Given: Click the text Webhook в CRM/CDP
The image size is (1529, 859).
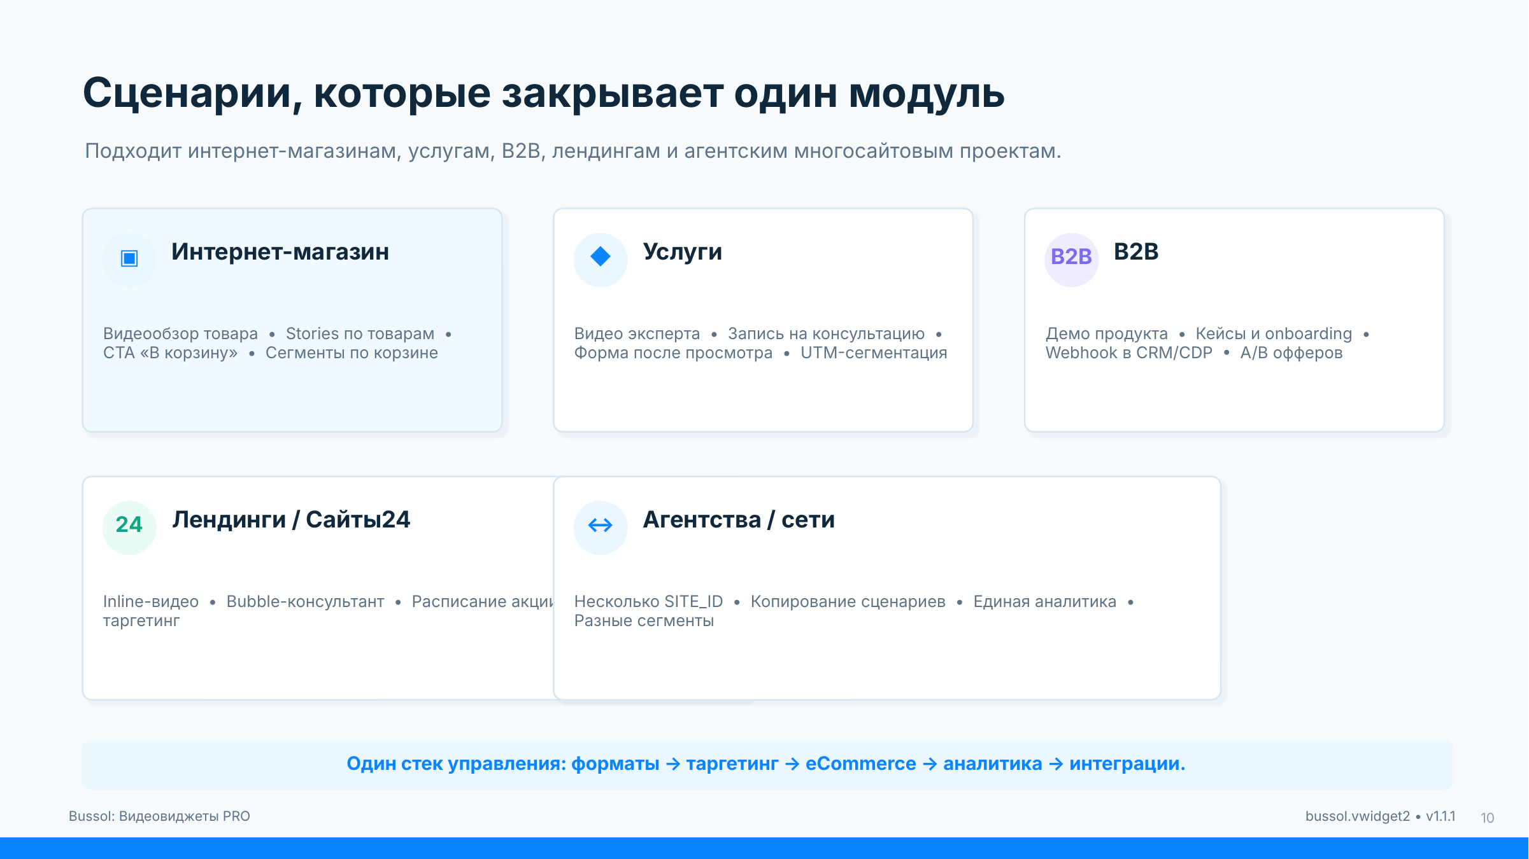Looking at the screenshot, I should point(1129,353).
